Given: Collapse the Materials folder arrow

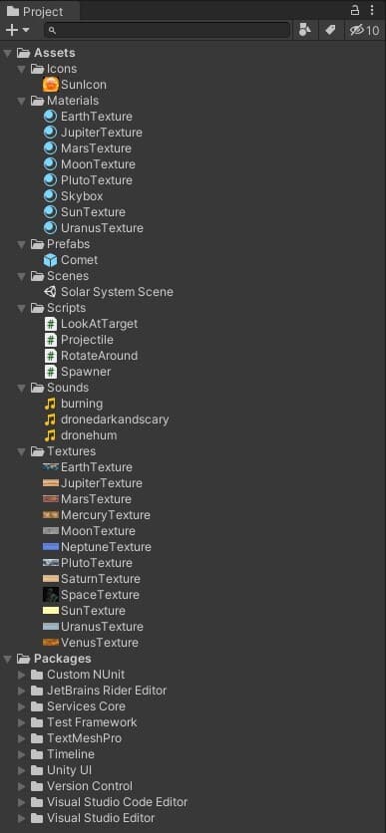Looking at the screenshot, I should point(22,101).
